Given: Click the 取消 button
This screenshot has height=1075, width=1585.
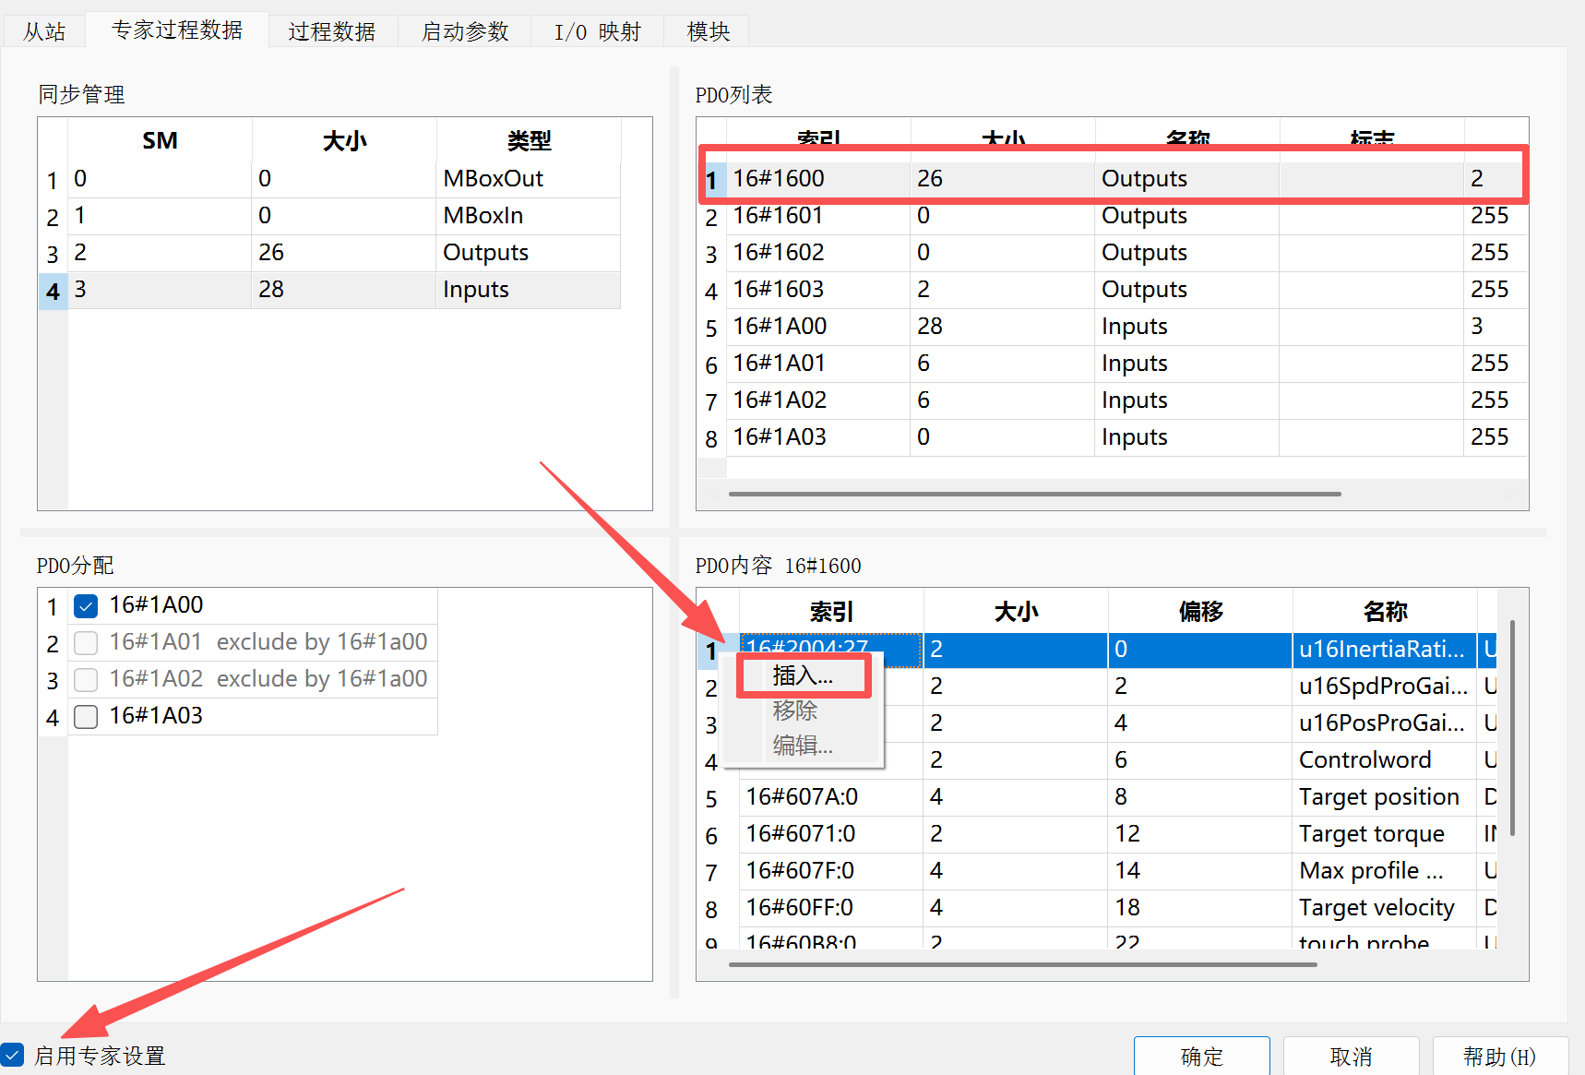Looking at the screenshot, I should point(1351,1056).
